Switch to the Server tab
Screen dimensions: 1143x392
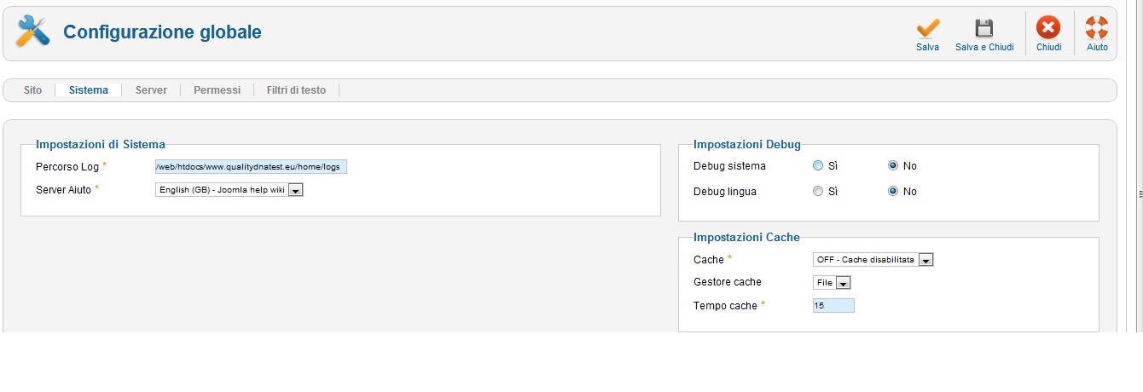(151, 90)
